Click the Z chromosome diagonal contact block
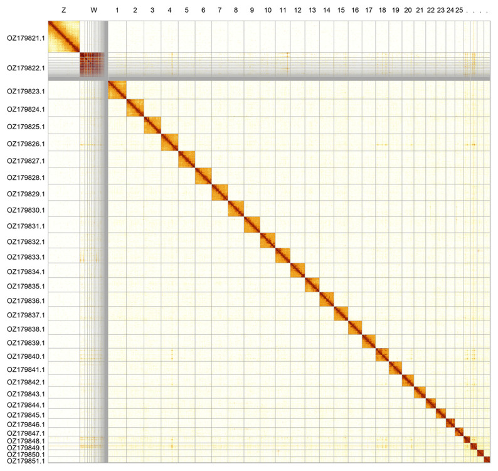 pos(64,37)
